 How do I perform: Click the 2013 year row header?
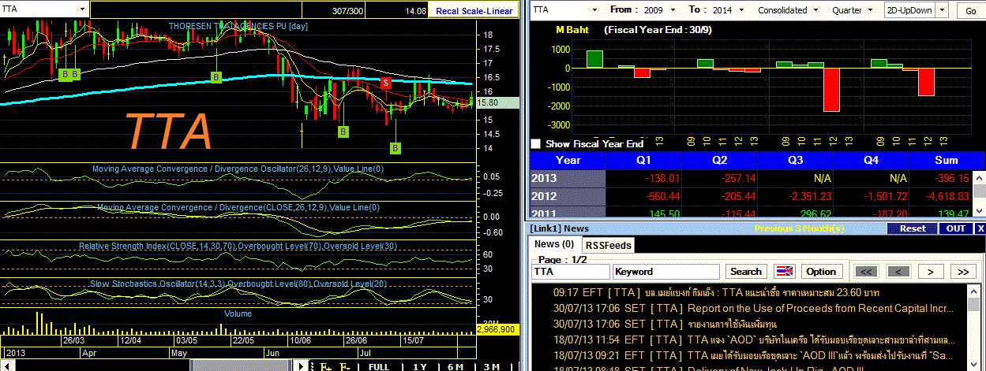pos(567,178)
